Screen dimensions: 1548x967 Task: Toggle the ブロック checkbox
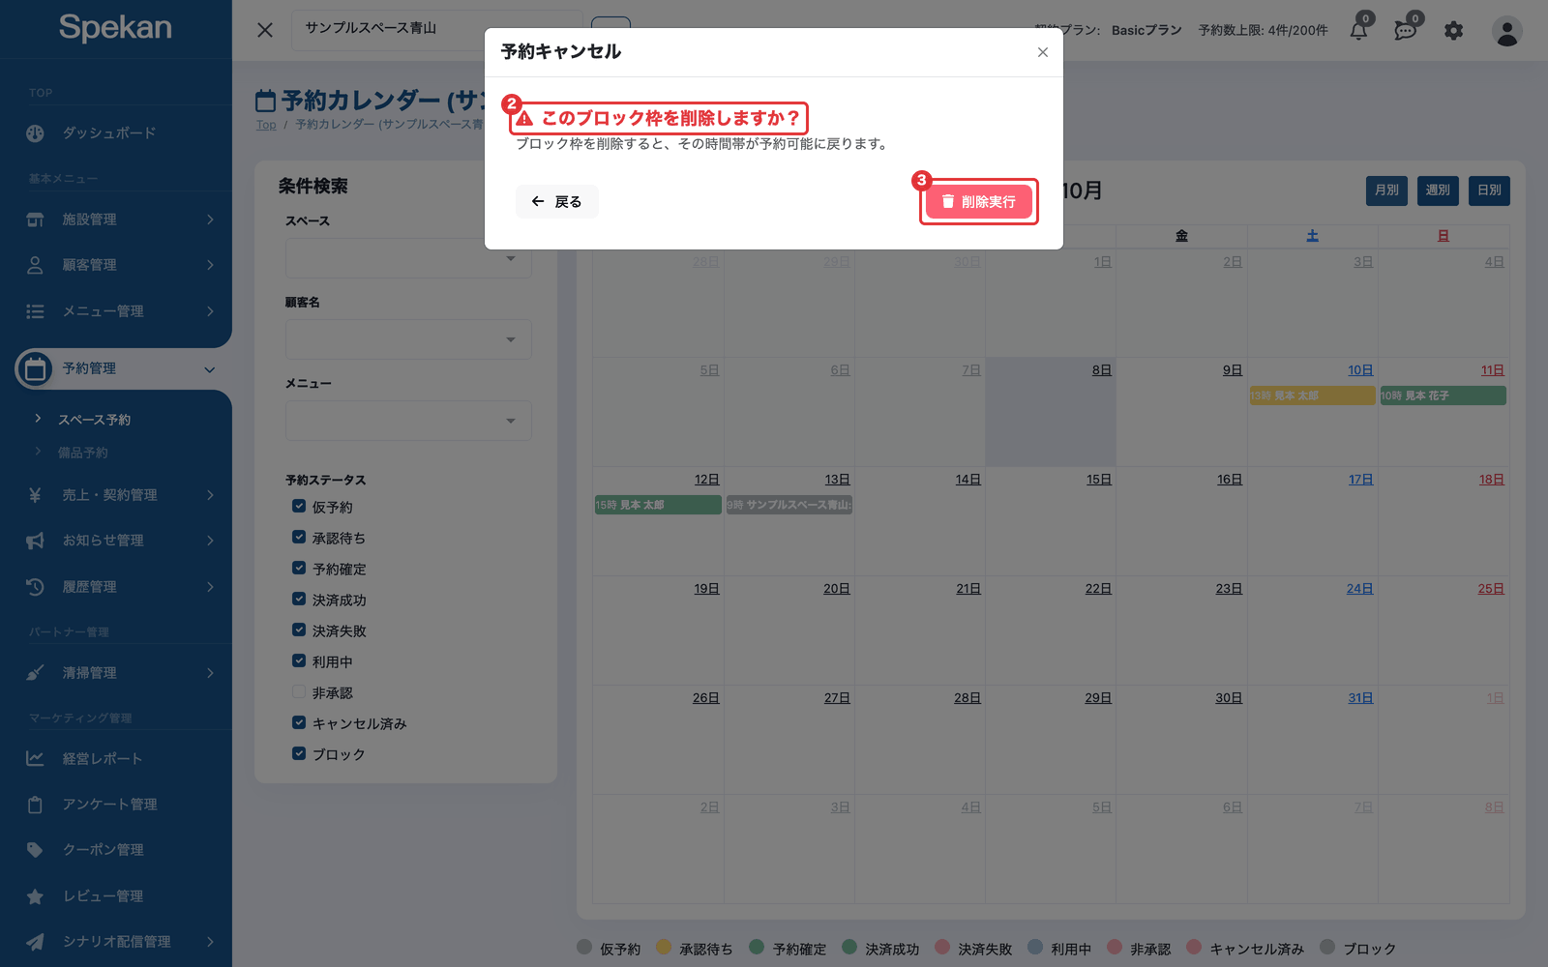[x=299, y=753]
